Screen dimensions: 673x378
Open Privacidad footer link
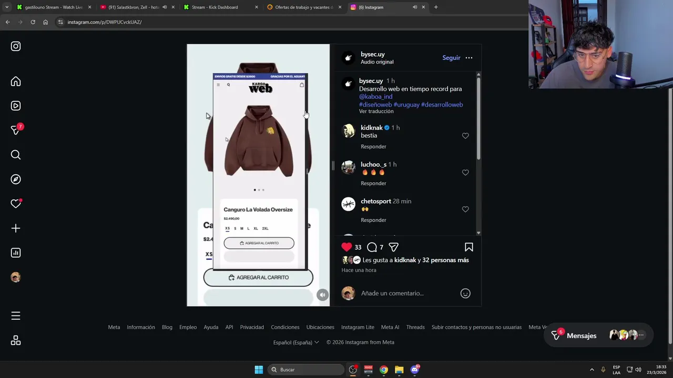pos(252,327)
